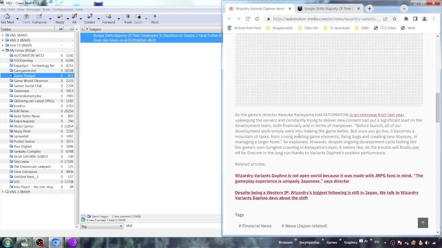Click the browser Home icon
Screen dimensions: 442x248
coord(257,19)
